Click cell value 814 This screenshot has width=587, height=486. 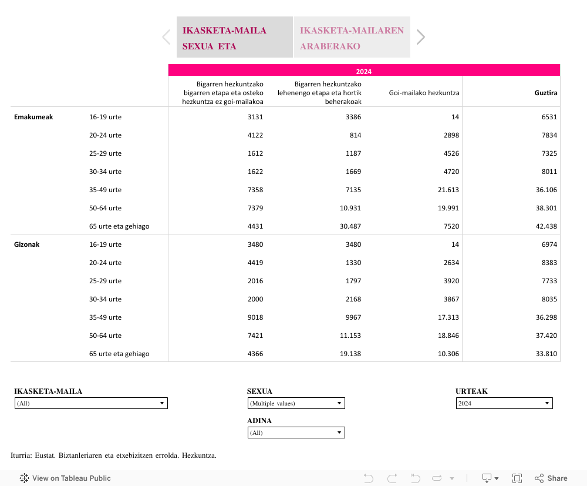click(x=355, y=135)
